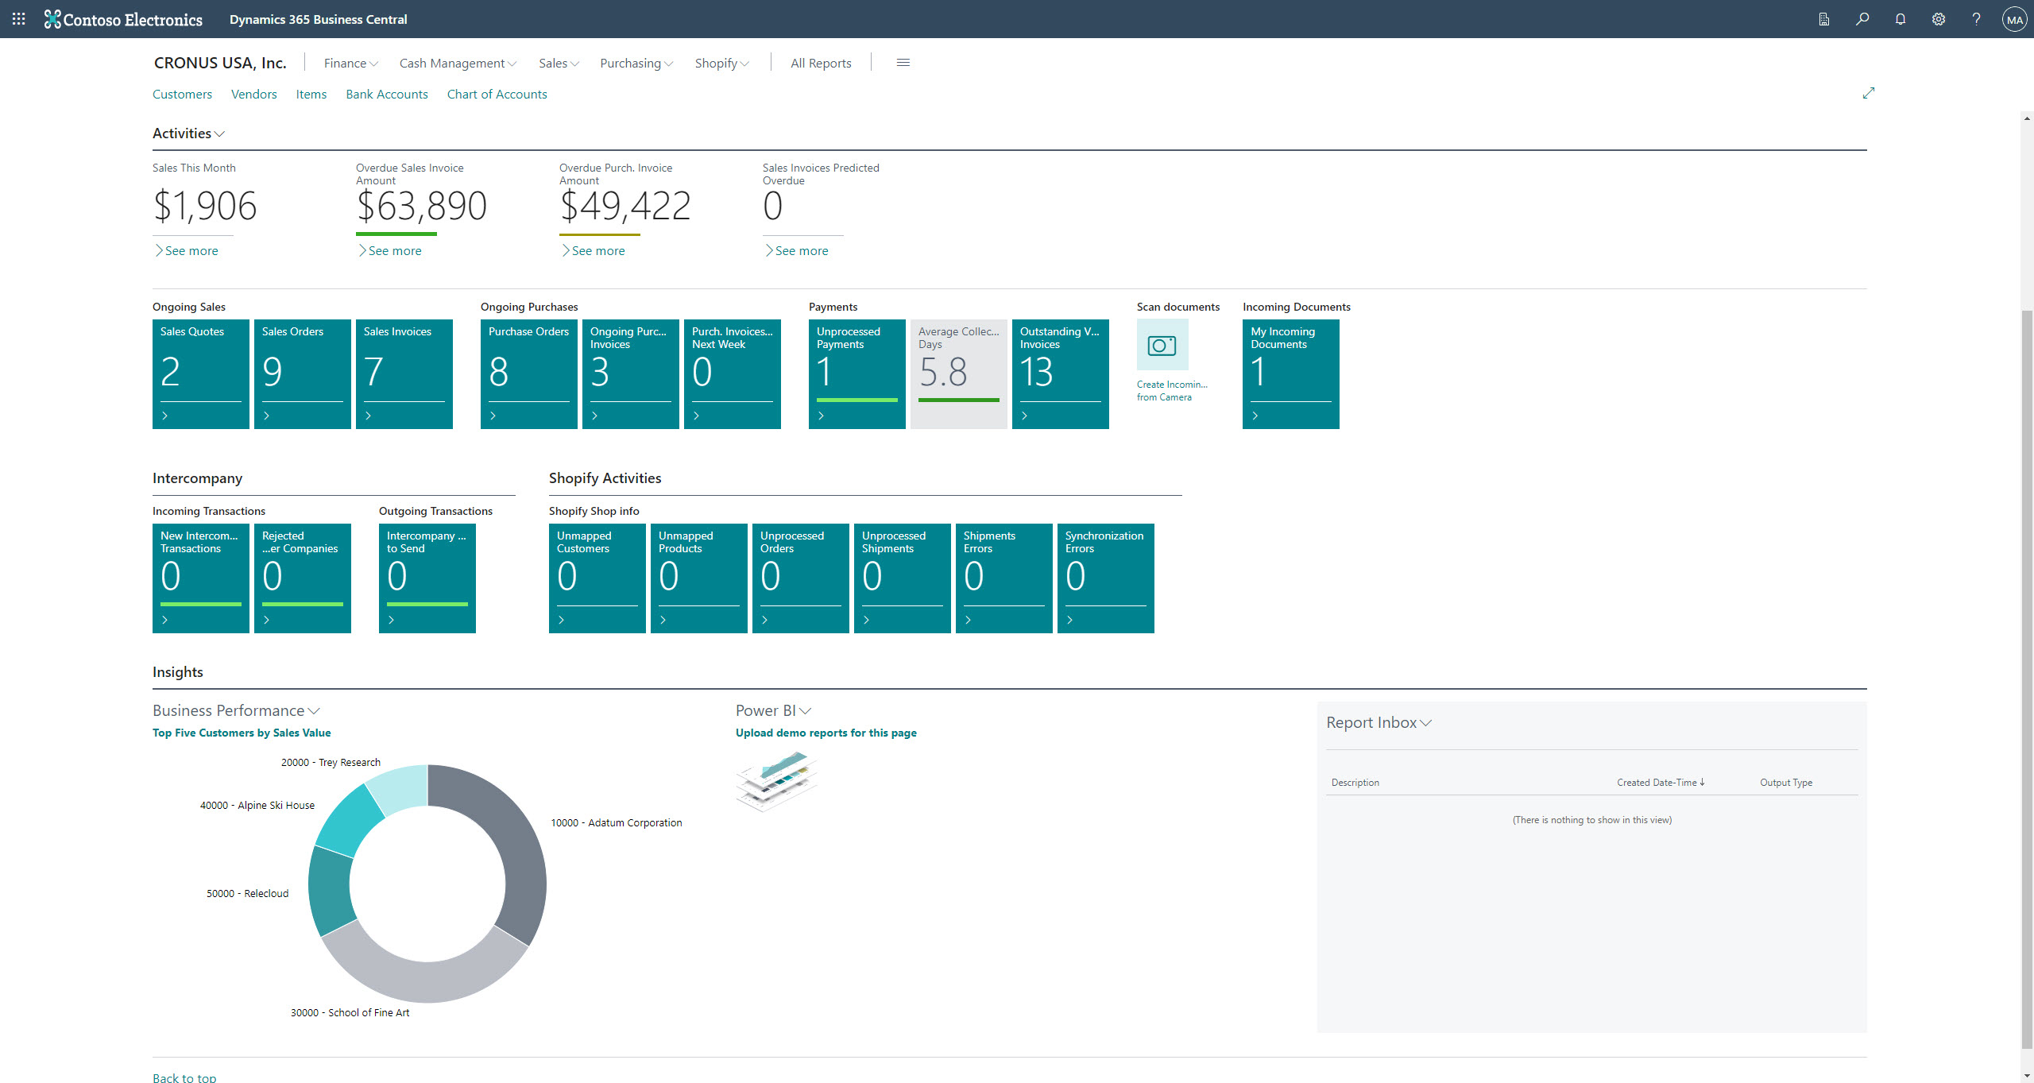Image resolution: width=2034 pixels, height=1083 pixels.
Task: Open the search magnifier icon
Action: (x=1862, y=19)
